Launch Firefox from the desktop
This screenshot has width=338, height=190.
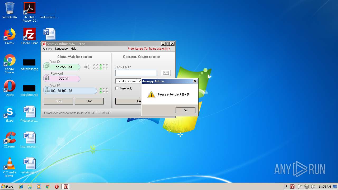(x=10, y=36)
